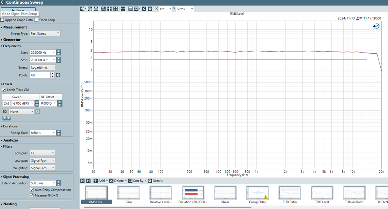Open the X axis unit Hz dropdown
Screen dimensions: 388x209
coord(165,9)
